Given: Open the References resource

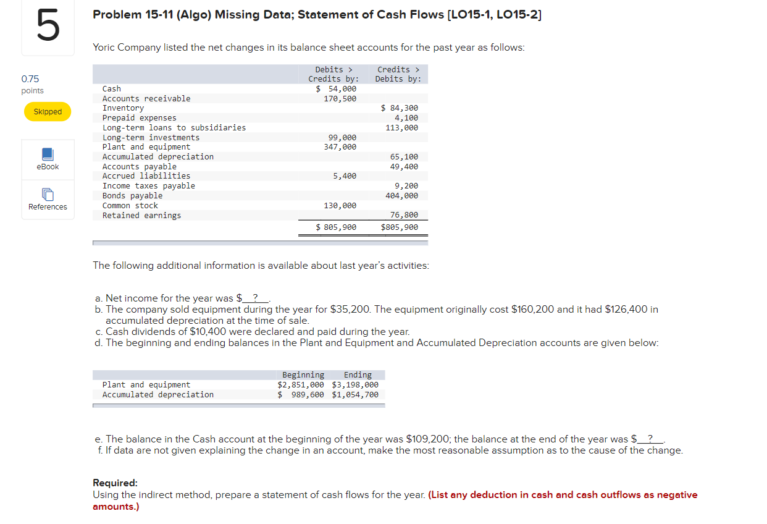Looking at the screenshot, I should point(48,200).
